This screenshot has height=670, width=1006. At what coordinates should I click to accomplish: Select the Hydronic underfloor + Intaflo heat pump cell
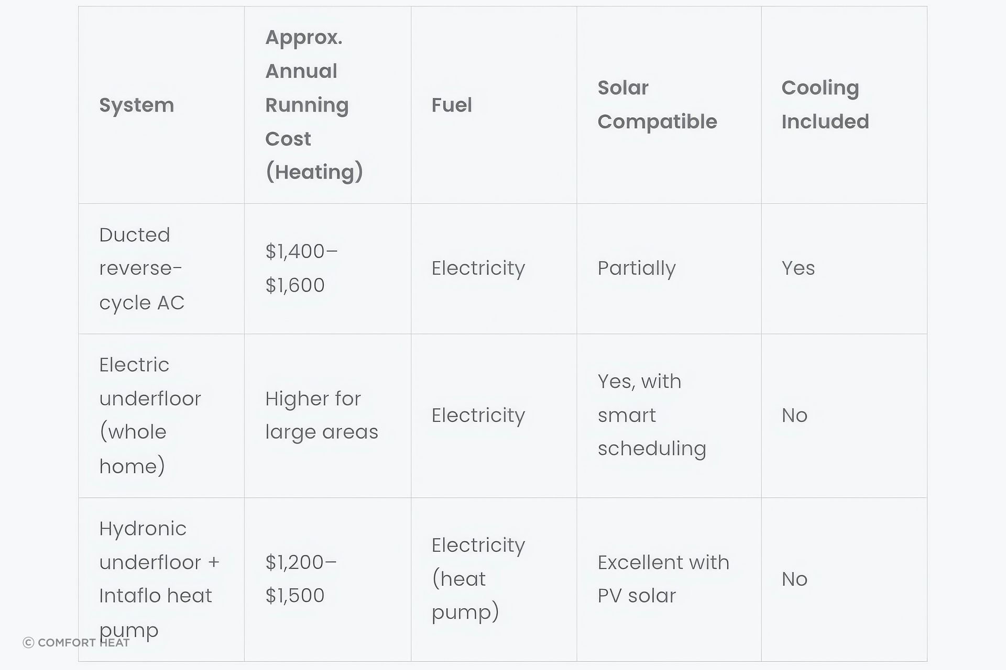coord(161,579)
